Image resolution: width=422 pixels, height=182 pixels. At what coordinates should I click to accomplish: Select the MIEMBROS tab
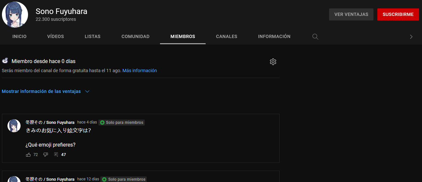point(183,37)
